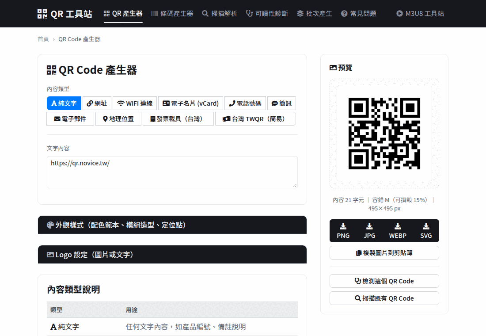This screenshot has height=336, width=486.
Task: Click the 預覽 panel heading
Action: pos(341,68)
